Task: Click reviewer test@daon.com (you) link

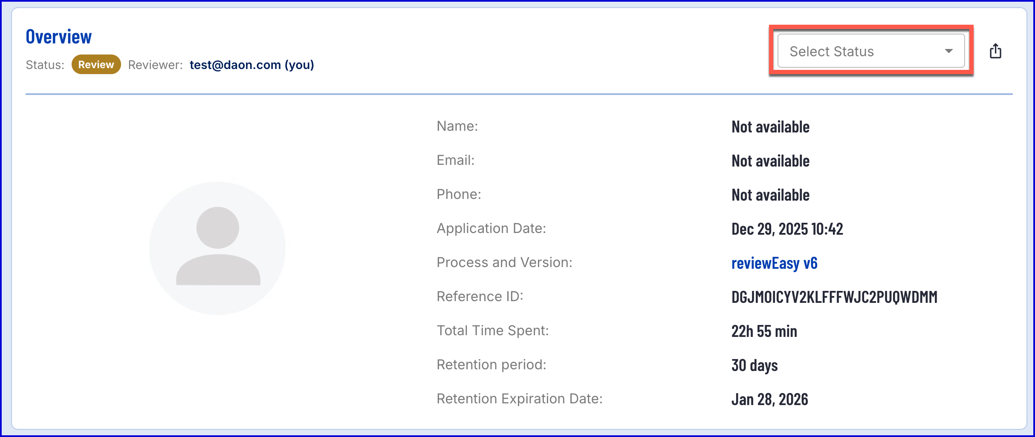Action: 252,65
